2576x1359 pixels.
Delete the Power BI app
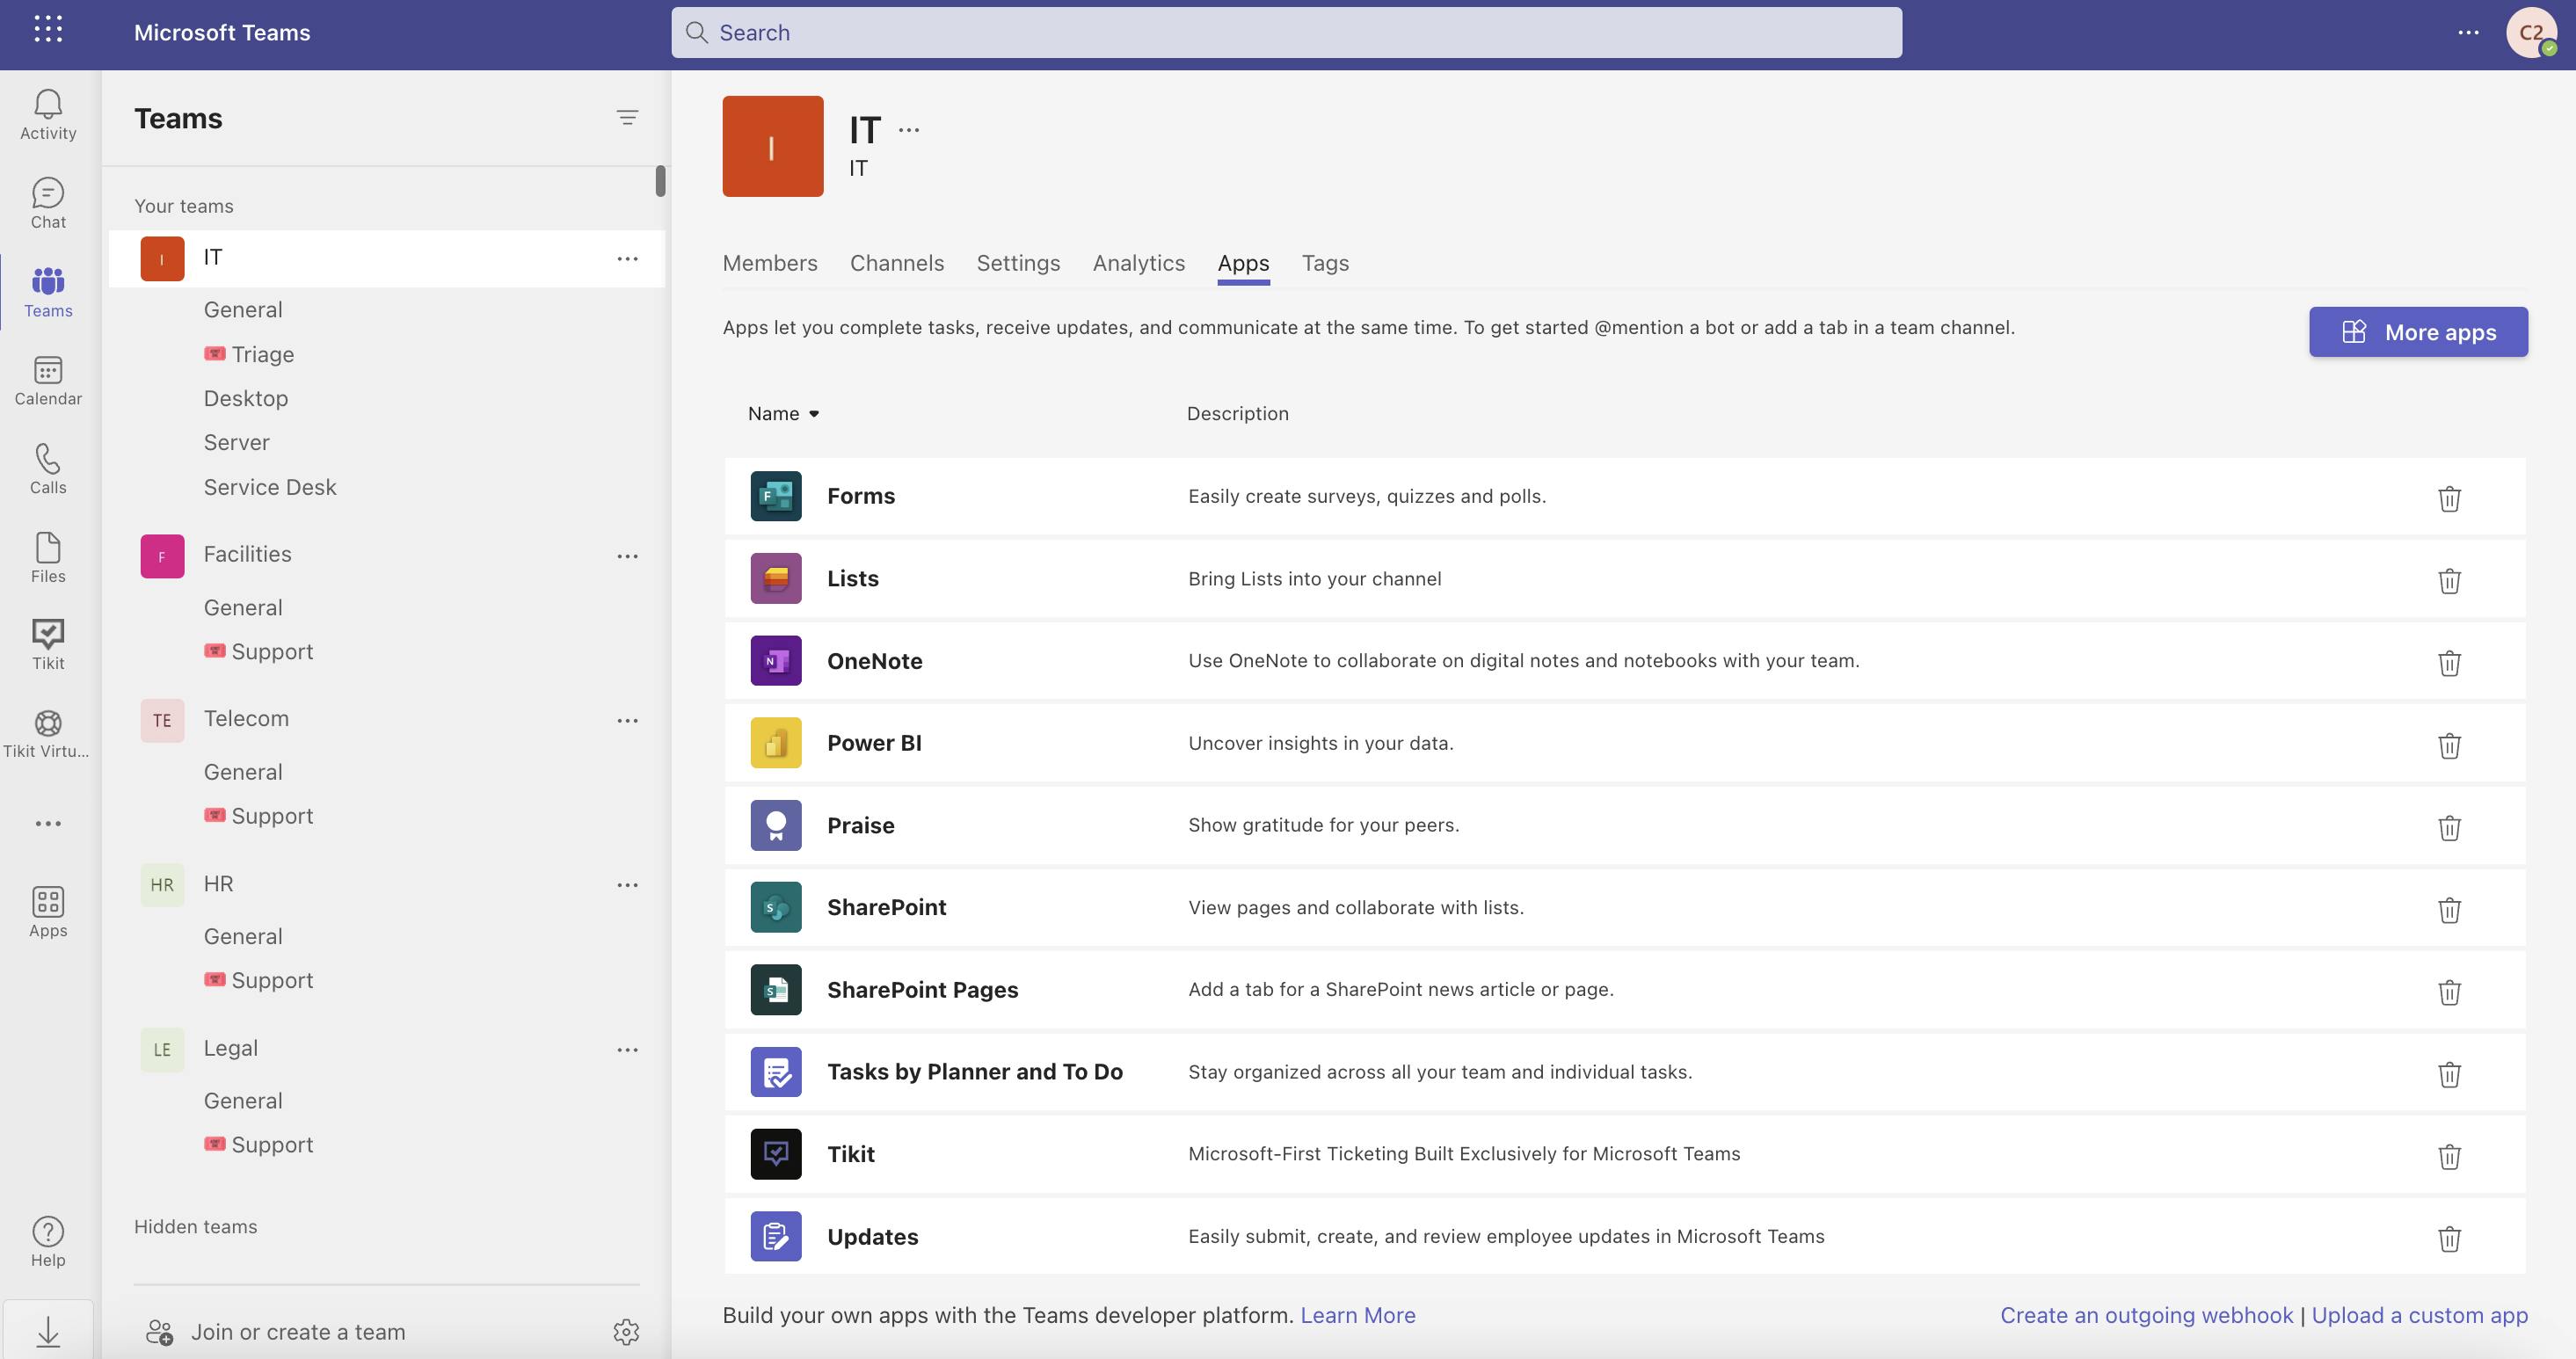[x=2448, y=745]
